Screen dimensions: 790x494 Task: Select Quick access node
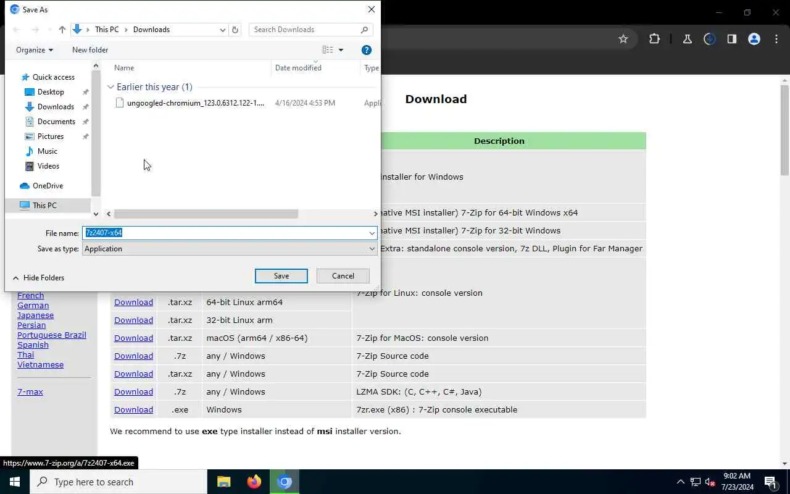(x=53, y=77)
